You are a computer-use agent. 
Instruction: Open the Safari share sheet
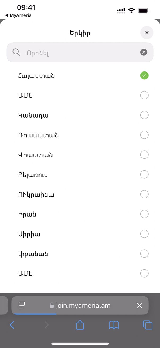[x=80, y=325]
